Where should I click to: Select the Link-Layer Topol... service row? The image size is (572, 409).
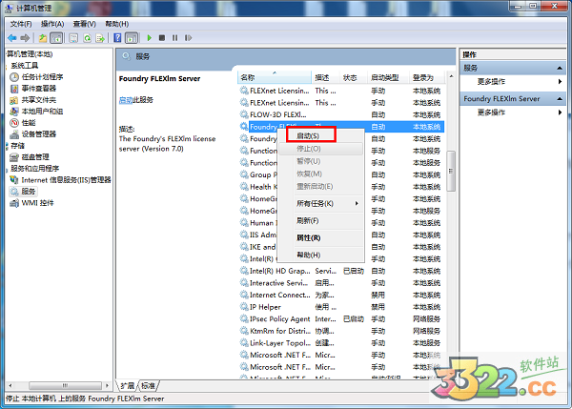[340, 343]
